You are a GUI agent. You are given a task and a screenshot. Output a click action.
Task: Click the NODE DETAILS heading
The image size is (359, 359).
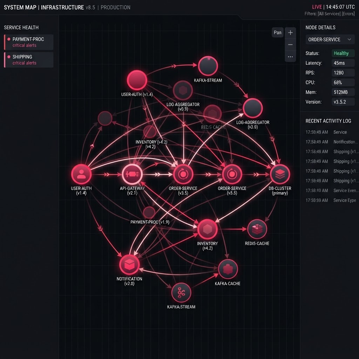click(320, 28)
